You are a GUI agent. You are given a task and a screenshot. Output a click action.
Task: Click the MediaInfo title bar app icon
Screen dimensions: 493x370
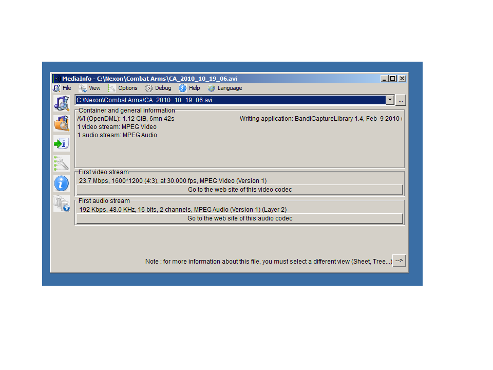[x=56, y=78]
